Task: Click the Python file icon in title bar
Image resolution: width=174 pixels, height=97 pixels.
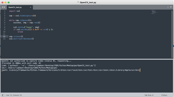Action: click(x=78, y=3)
